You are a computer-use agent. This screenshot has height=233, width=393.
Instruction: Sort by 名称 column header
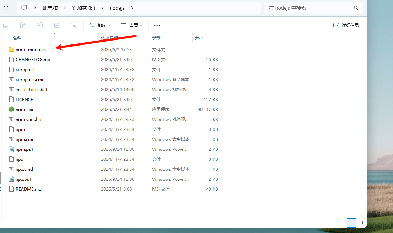point(17,38)
